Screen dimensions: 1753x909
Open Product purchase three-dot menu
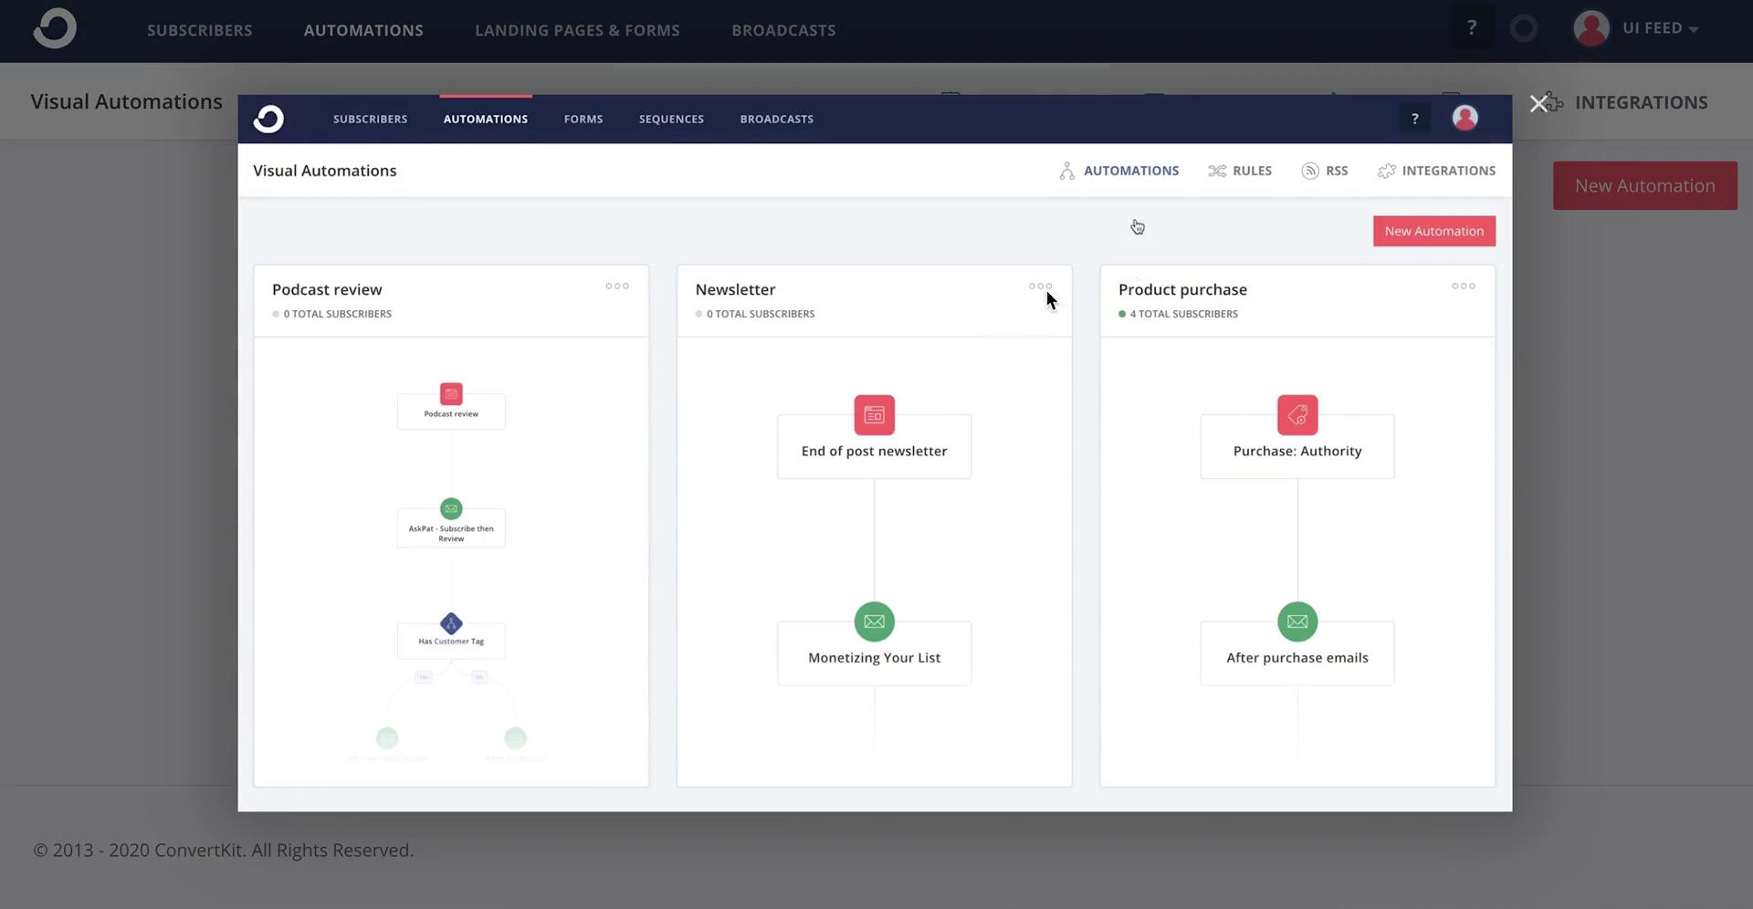(x=1463, y=287)
